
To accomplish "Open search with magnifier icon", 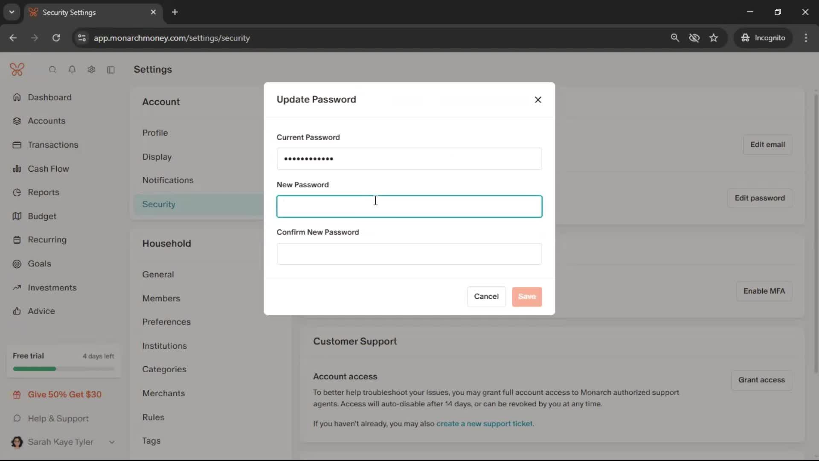I will [52, 70].
